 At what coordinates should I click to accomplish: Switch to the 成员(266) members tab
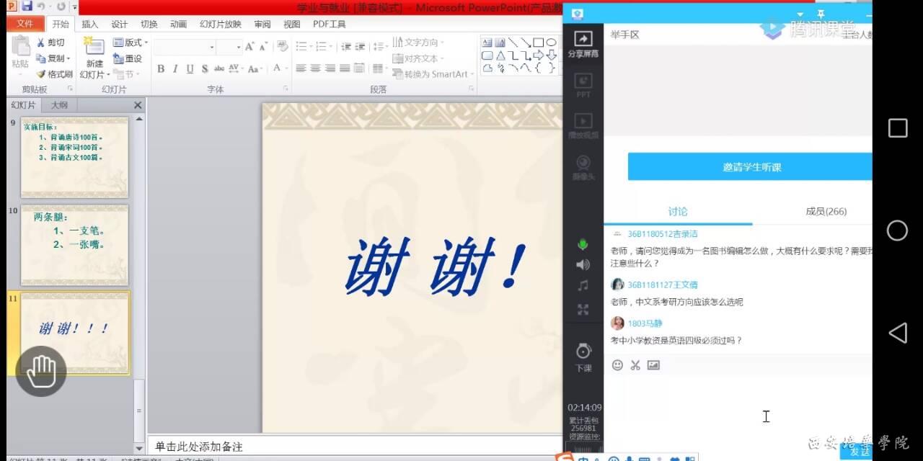[826, 211]
